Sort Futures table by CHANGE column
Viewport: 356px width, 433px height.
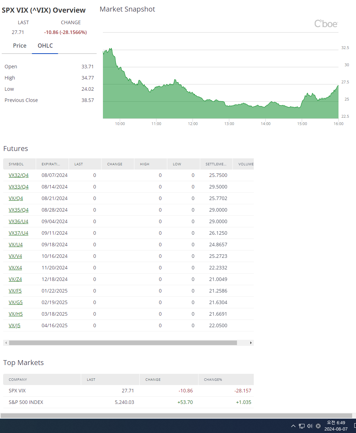[x=118, y=164]
